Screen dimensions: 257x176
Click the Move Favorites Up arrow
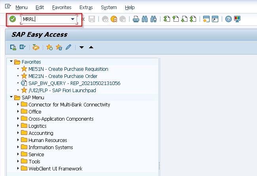pyautogui.click(x=91, y=47)
